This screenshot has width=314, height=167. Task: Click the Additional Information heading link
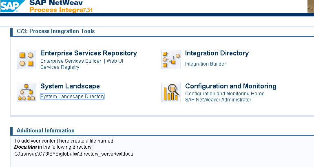point(45,131)
